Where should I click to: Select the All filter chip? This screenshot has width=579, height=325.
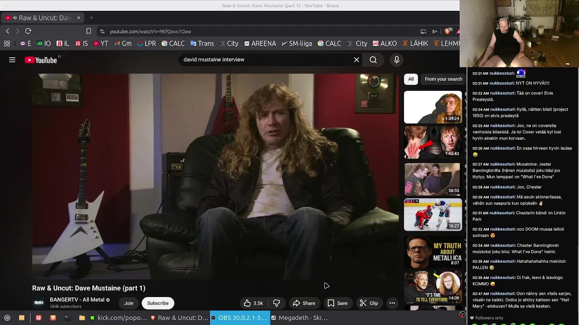click(411, 79)
